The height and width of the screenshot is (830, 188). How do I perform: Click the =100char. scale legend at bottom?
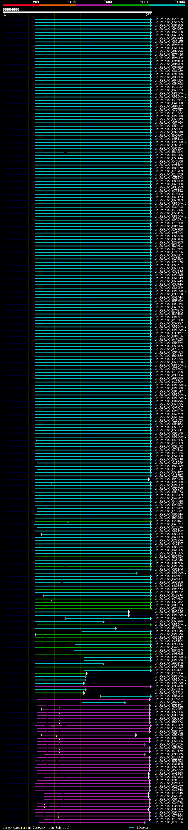140,827
